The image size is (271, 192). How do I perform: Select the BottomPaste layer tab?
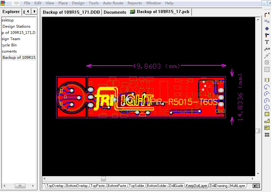[117, 186]
